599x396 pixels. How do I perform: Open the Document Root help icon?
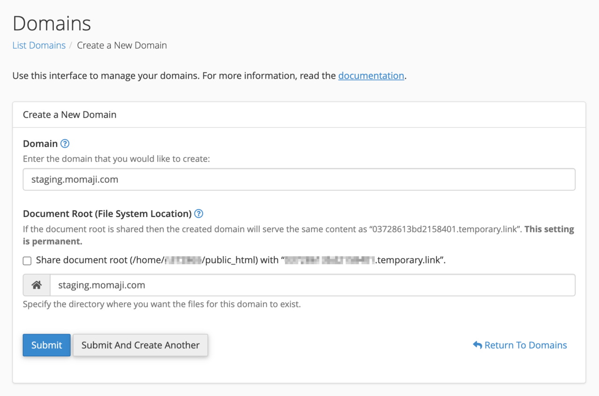tap(198, 214)
